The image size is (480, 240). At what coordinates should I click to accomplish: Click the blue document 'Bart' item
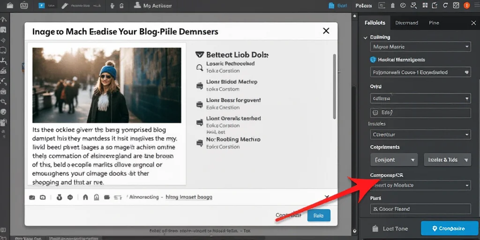tap(337, 6)
